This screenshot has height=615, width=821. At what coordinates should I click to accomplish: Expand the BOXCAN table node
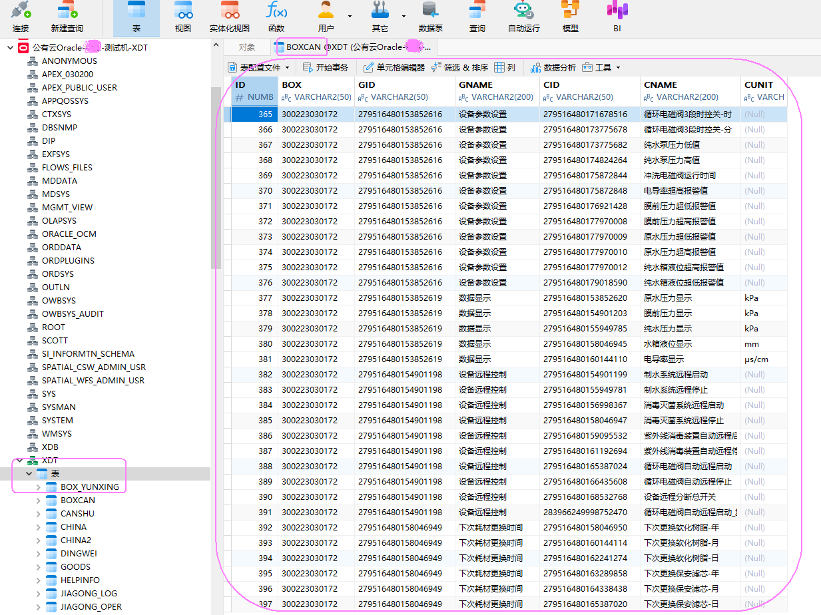tap(40, 500)
